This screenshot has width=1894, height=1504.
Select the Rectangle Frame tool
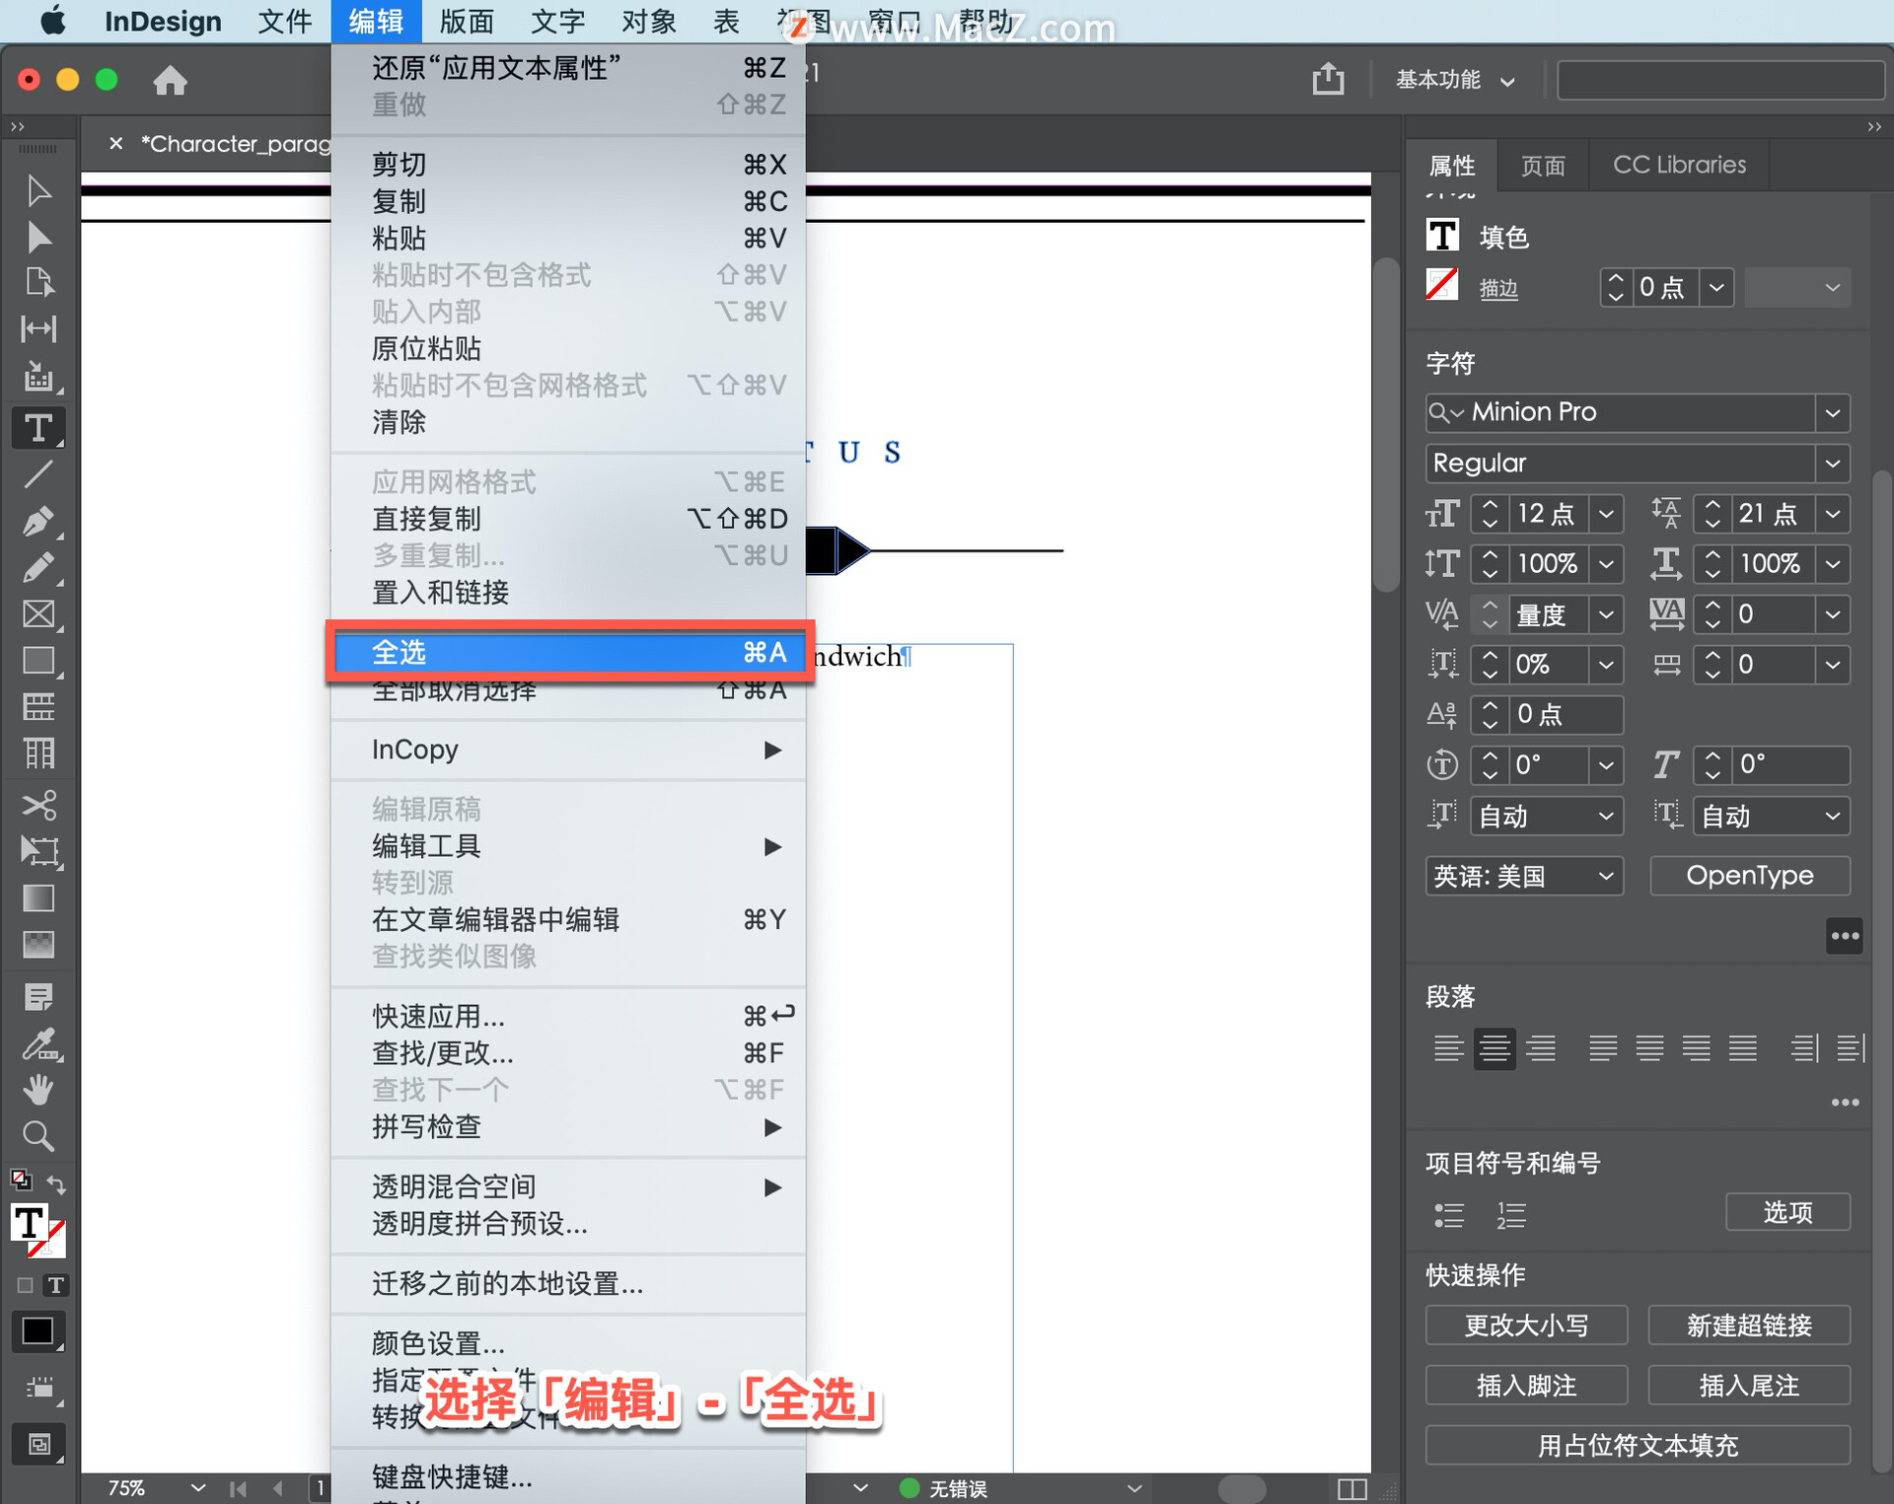click(x=38, y=613)
